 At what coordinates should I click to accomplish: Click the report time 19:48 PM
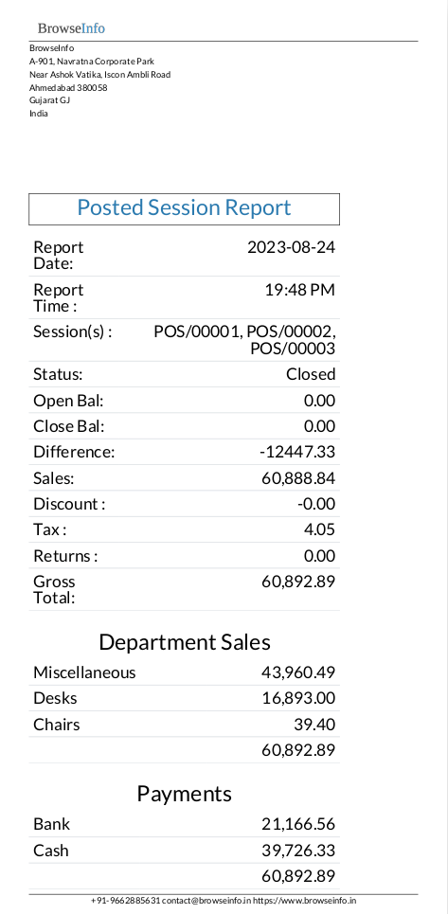(x=300, y=290)
